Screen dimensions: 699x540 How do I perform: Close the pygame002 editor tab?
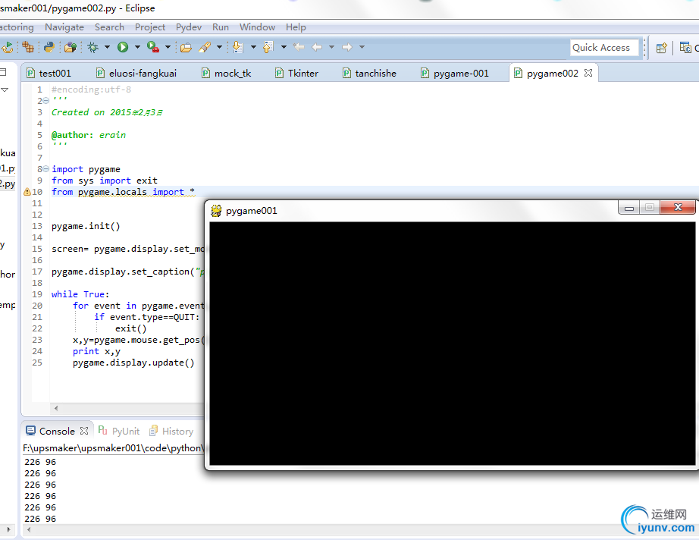tap(588, 73)
